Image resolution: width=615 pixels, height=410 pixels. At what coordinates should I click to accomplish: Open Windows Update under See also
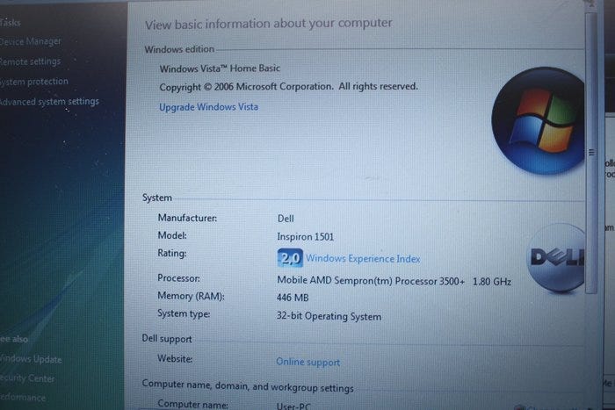click(x=31, y=359)
